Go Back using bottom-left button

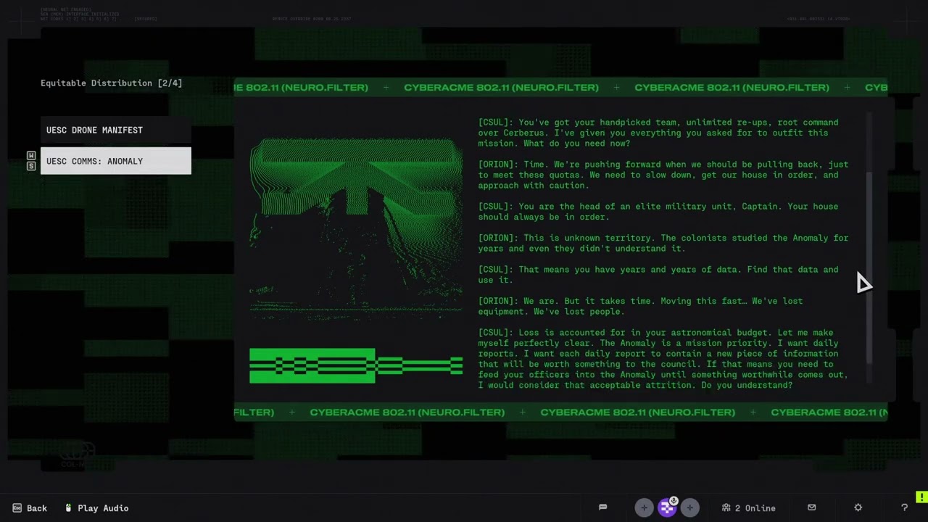click(30, 508)
